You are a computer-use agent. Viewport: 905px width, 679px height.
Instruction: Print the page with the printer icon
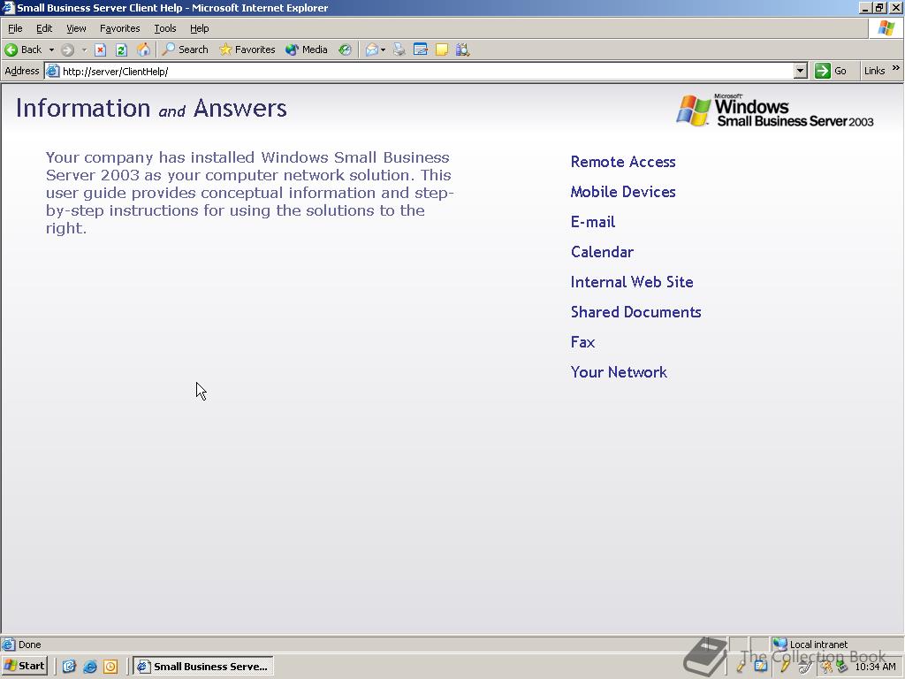(x=399, y=50)
